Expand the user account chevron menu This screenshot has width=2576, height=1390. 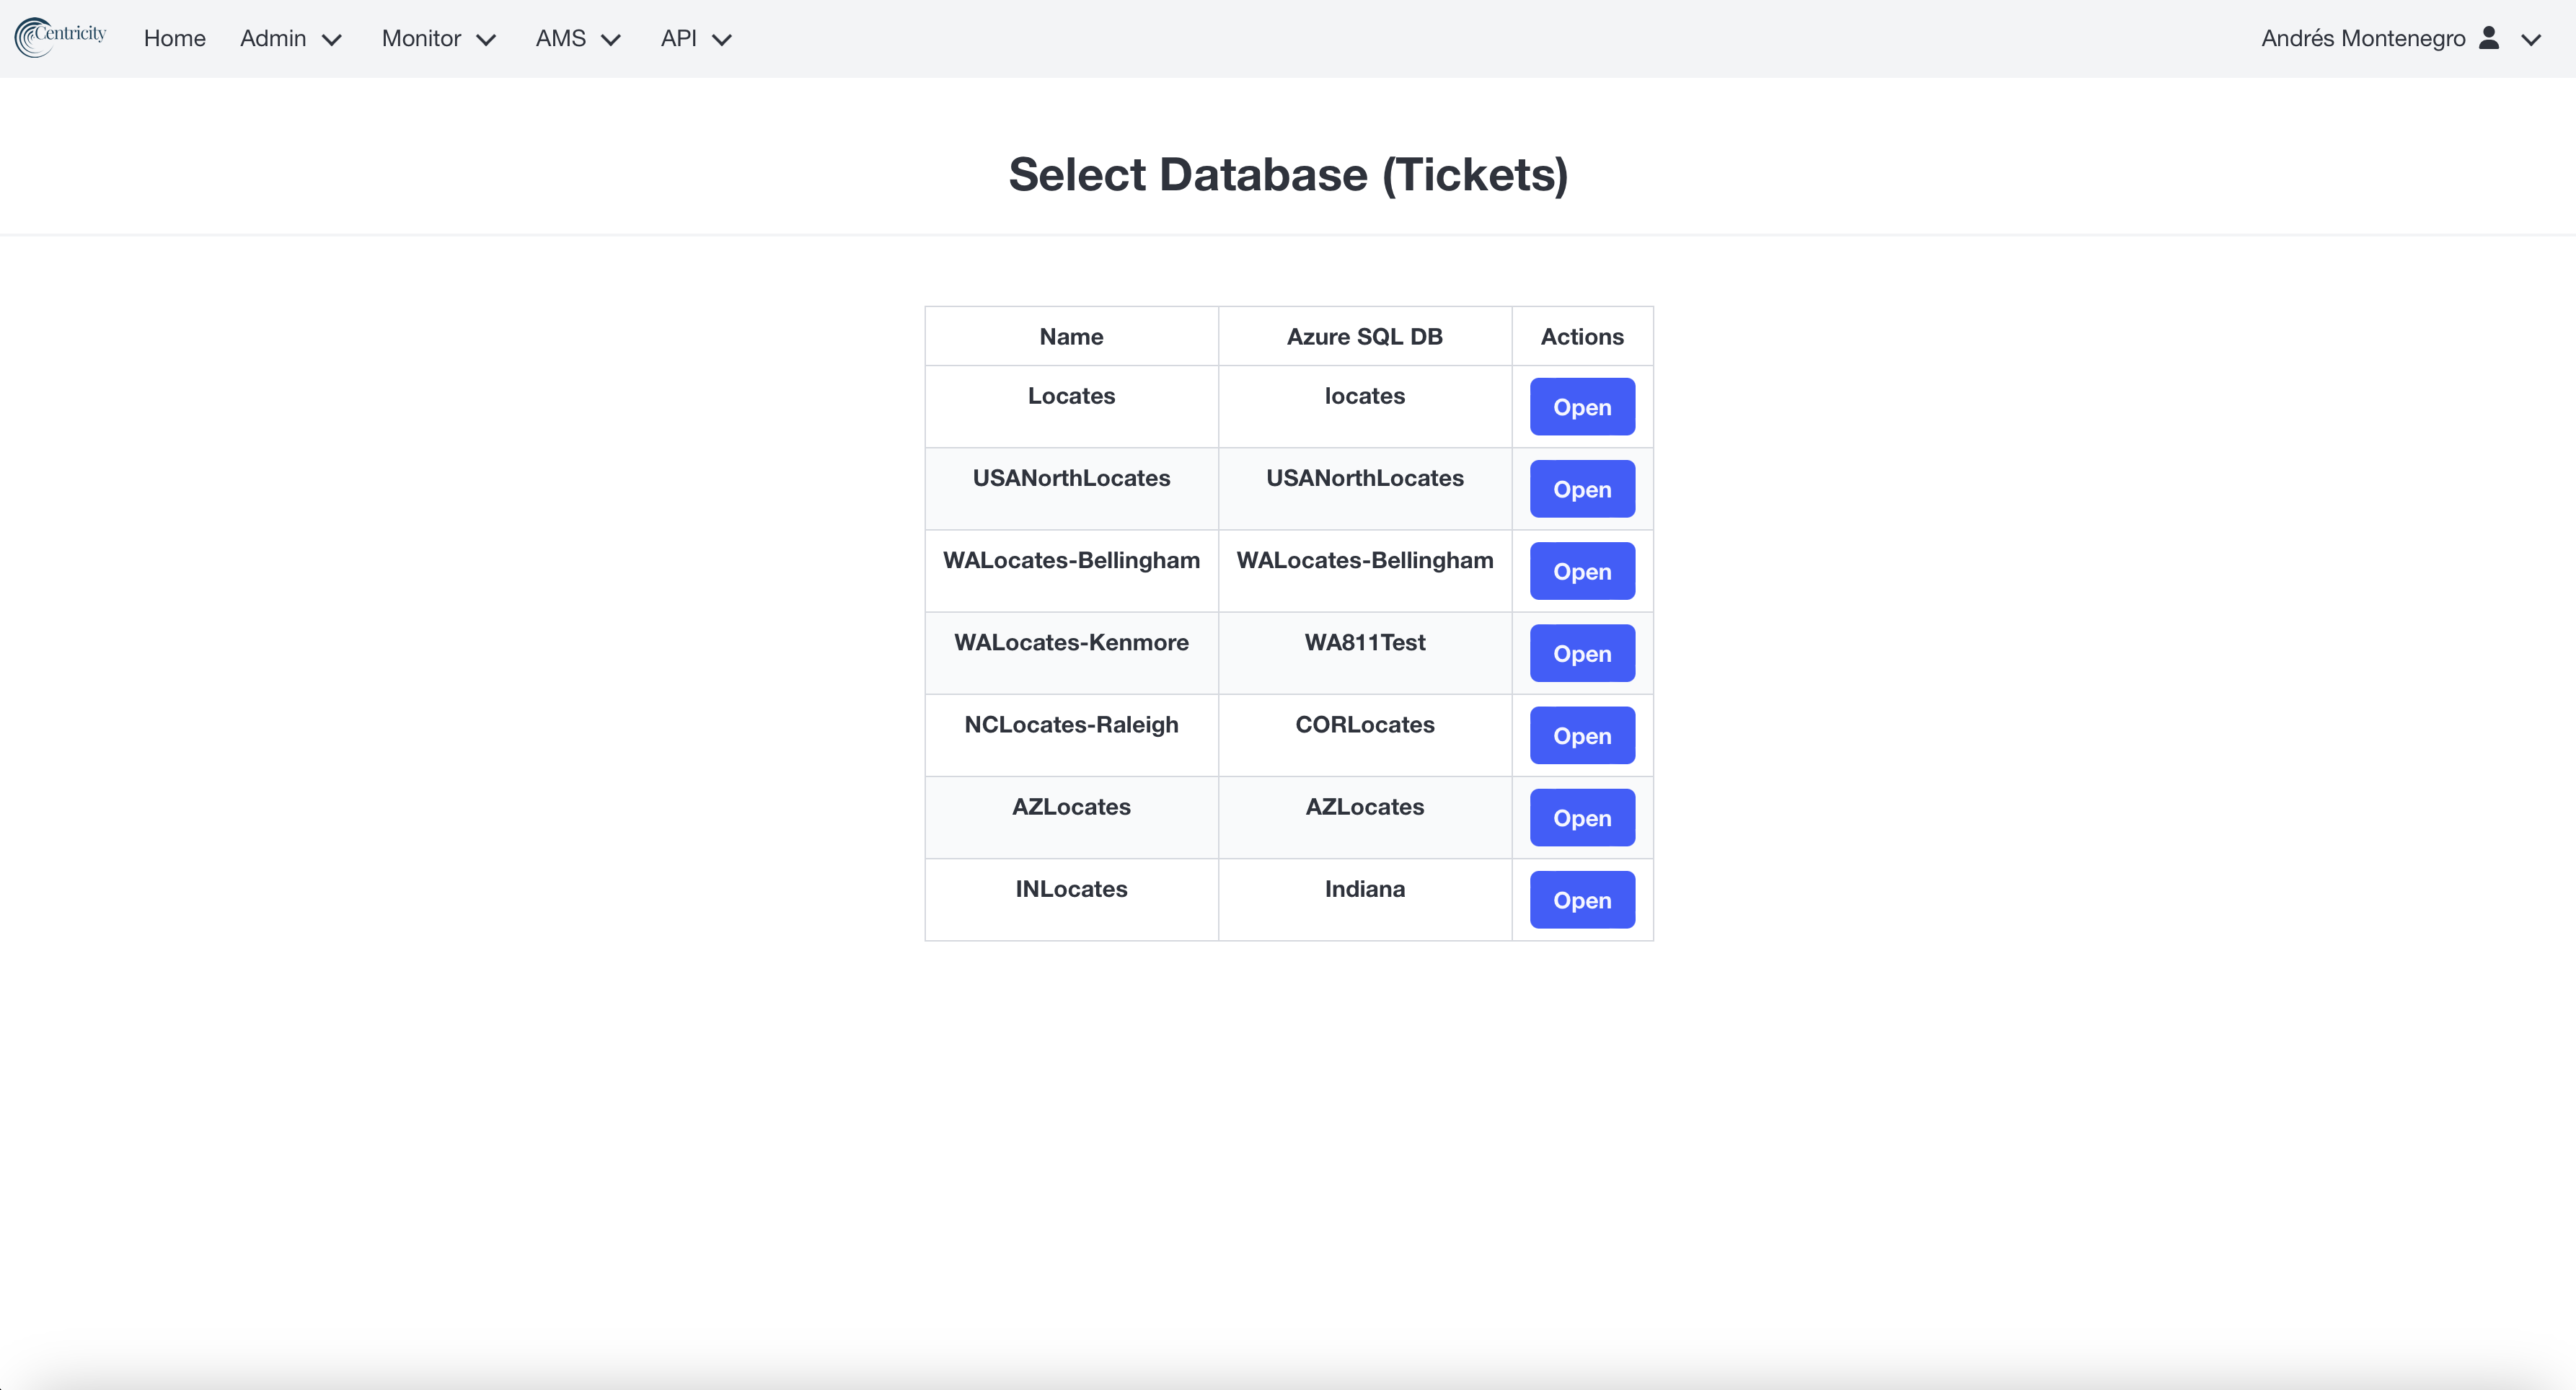(x=2531, y=39)
